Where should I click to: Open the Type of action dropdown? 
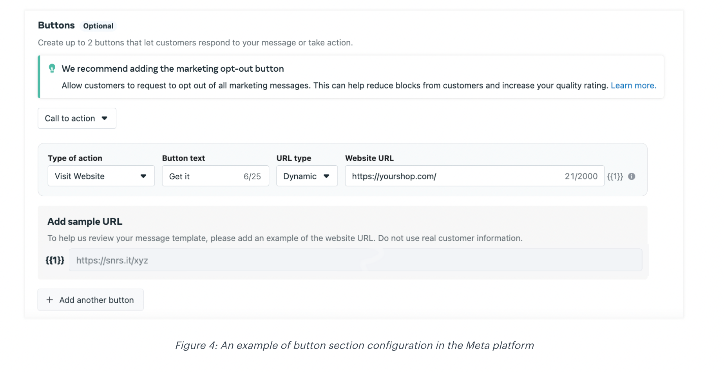point(101,176)
